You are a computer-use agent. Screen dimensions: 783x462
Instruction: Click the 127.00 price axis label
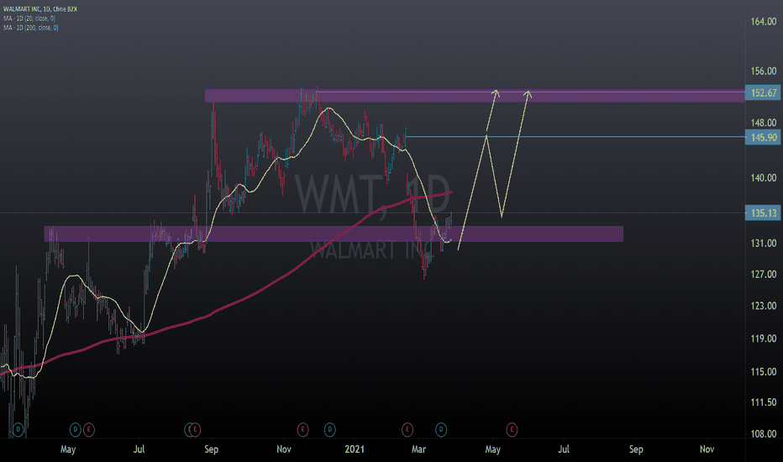tap(764, 274)
